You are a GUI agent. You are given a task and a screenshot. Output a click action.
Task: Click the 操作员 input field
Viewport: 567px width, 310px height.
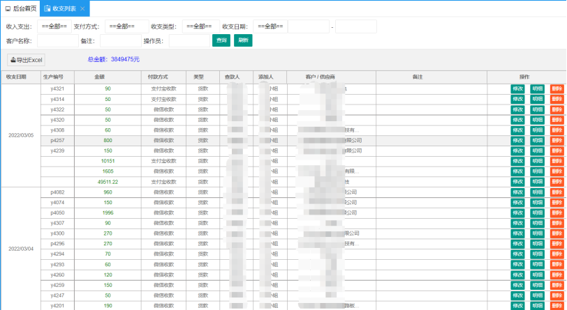coord(188,40)
